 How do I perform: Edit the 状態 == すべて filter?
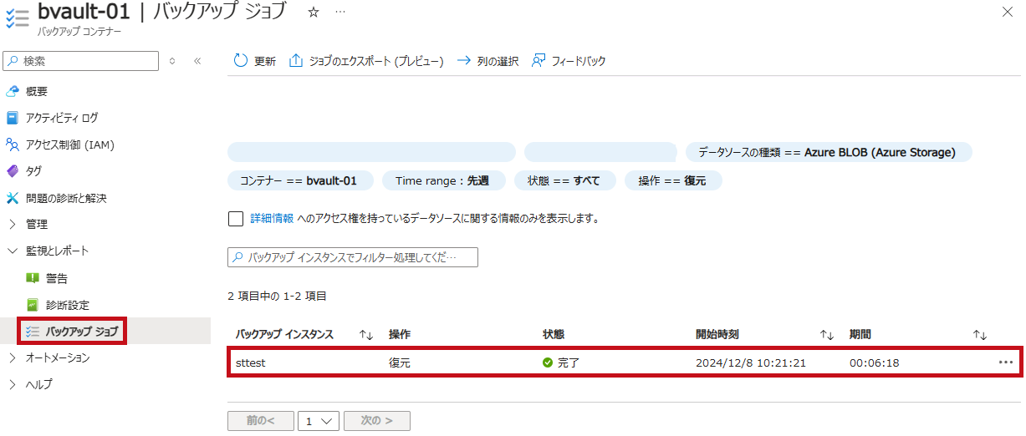click(564, 180)
